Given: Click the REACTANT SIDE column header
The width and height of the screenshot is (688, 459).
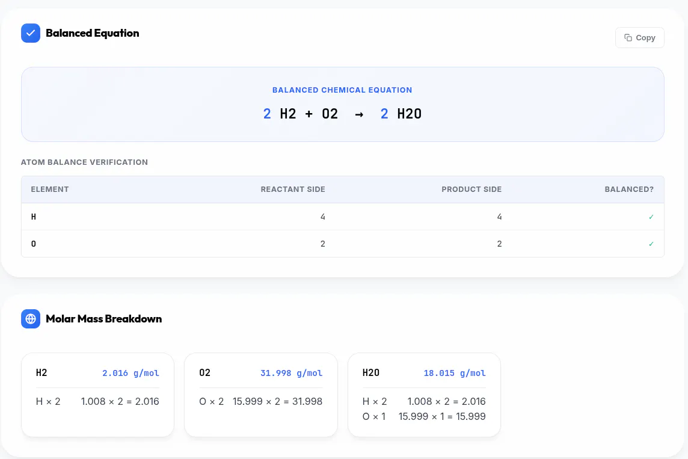Looking at the screenshot, I should pos(293,189).
